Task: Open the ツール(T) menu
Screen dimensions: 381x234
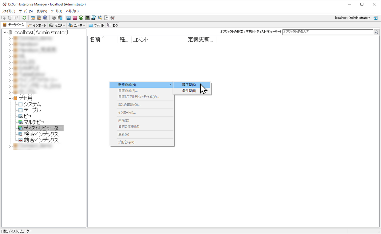Action: 57,11
